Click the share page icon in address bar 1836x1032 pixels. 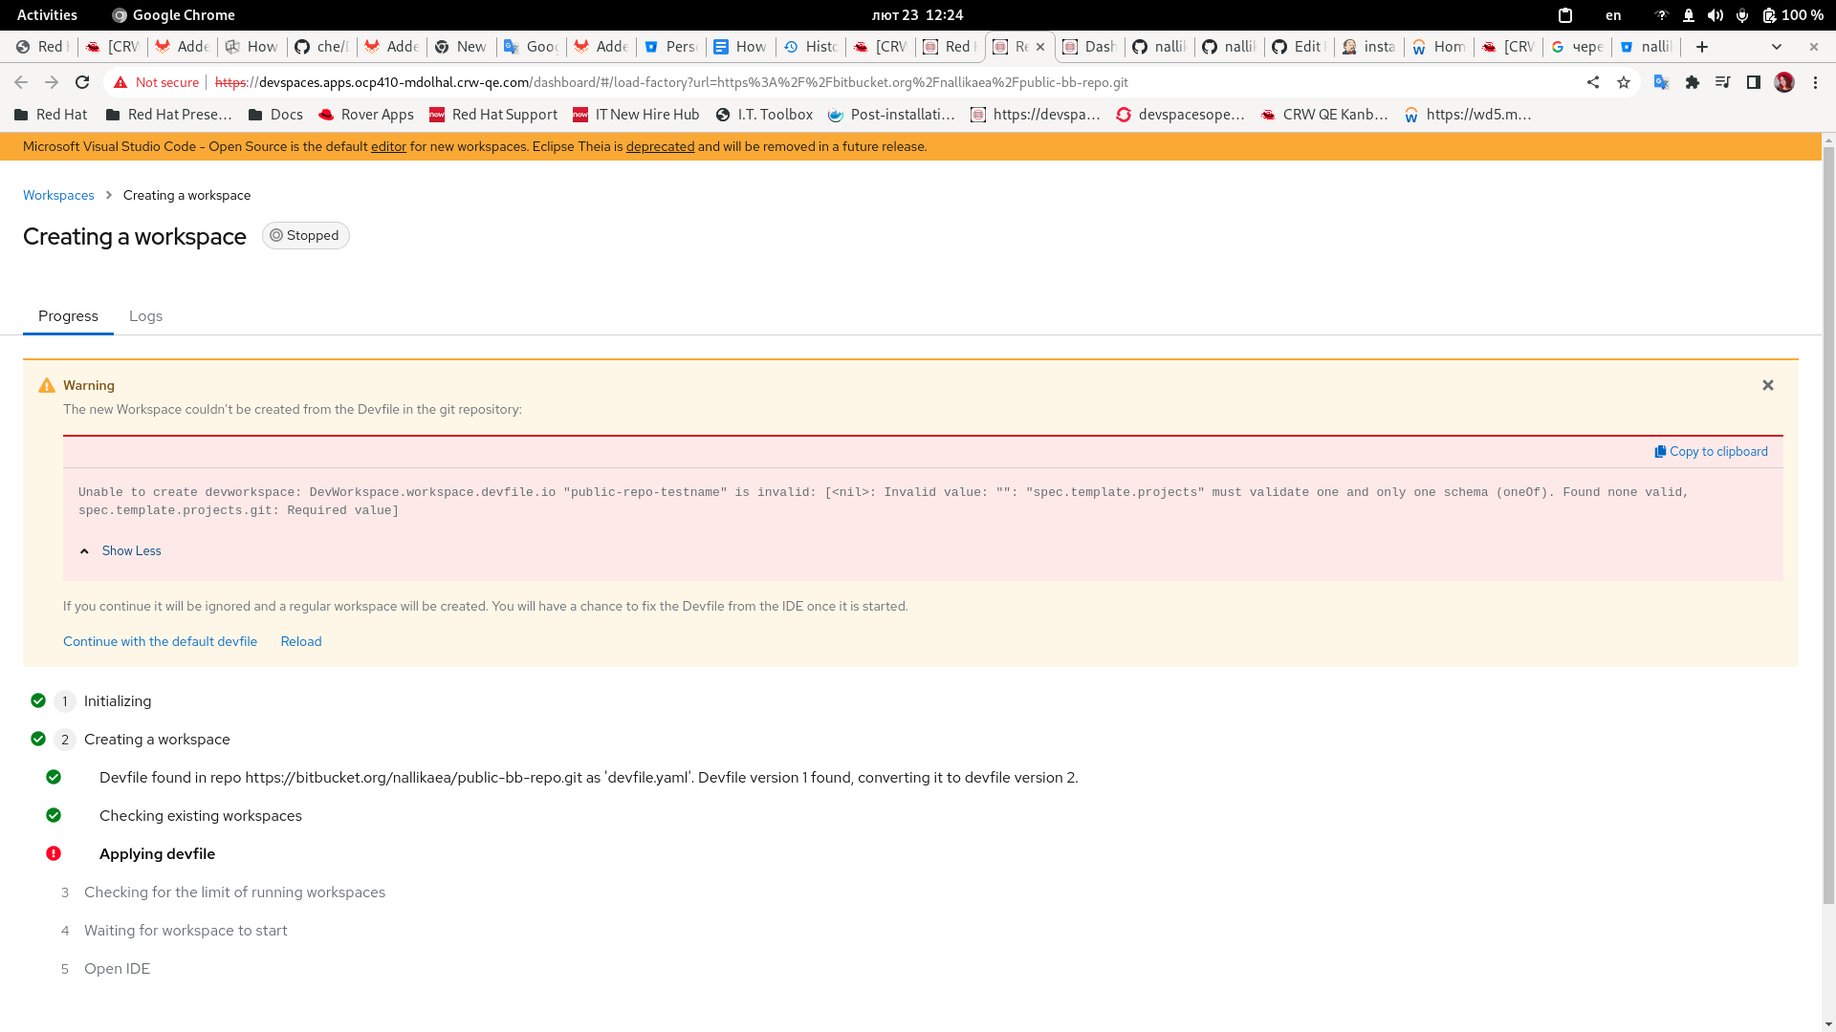pyautogui.click(x=1593, y=83)
